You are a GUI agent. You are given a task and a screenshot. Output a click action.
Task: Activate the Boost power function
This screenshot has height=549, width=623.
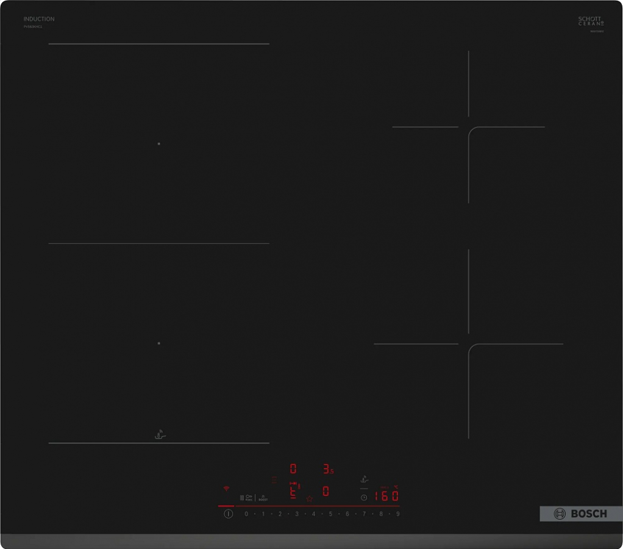pyautogui.click(x=263, y=498)
